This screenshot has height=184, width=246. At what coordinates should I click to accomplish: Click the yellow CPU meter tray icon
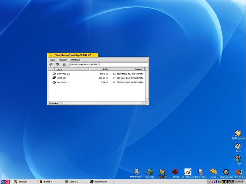click(x=222, y=182)
